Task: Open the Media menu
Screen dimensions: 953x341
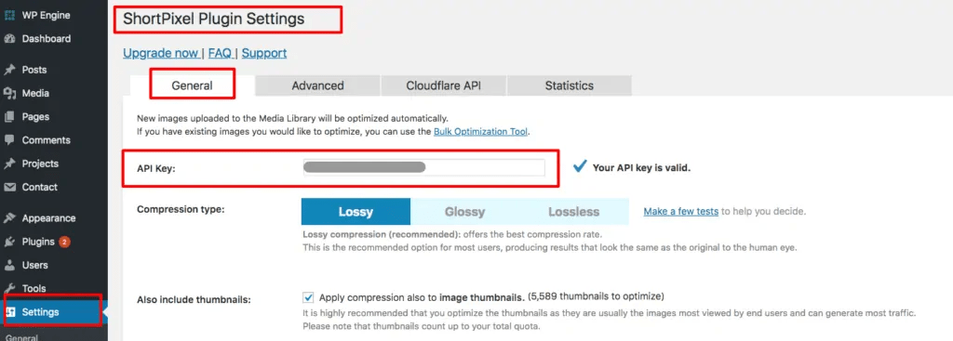Action: coord(35,94)
